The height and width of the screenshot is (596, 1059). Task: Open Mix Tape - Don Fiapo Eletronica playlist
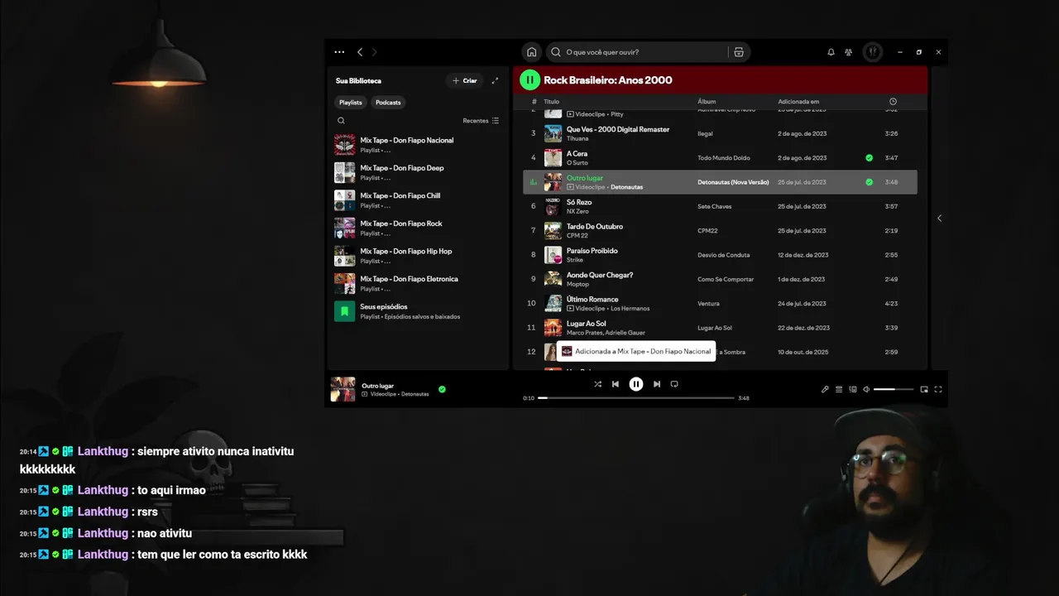click(x=418, y=283)
